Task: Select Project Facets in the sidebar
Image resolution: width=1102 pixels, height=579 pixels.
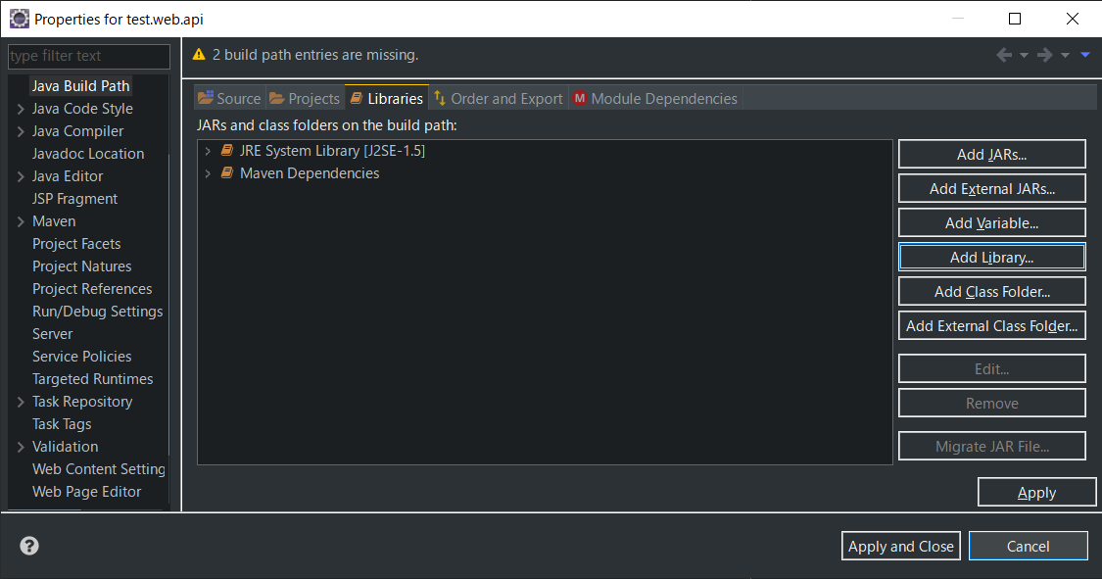Action: click(76, 244)
